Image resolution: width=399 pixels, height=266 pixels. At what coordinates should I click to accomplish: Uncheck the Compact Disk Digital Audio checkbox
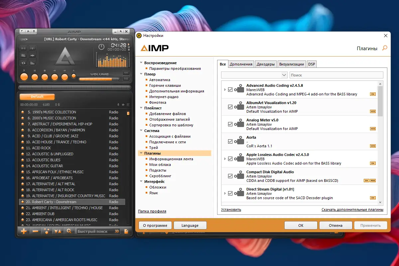(230, 176)
